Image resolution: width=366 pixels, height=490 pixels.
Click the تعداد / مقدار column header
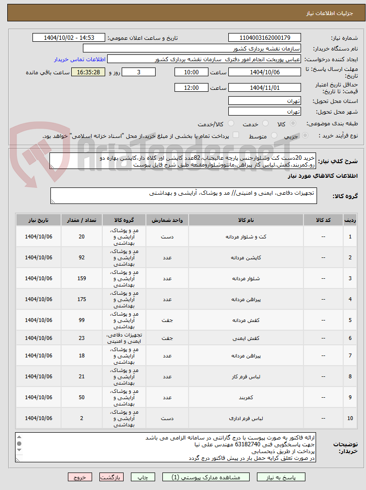click(82, 220)
